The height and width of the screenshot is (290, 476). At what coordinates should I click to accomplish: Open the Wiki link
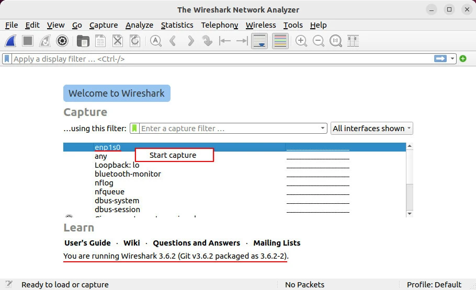131,243
